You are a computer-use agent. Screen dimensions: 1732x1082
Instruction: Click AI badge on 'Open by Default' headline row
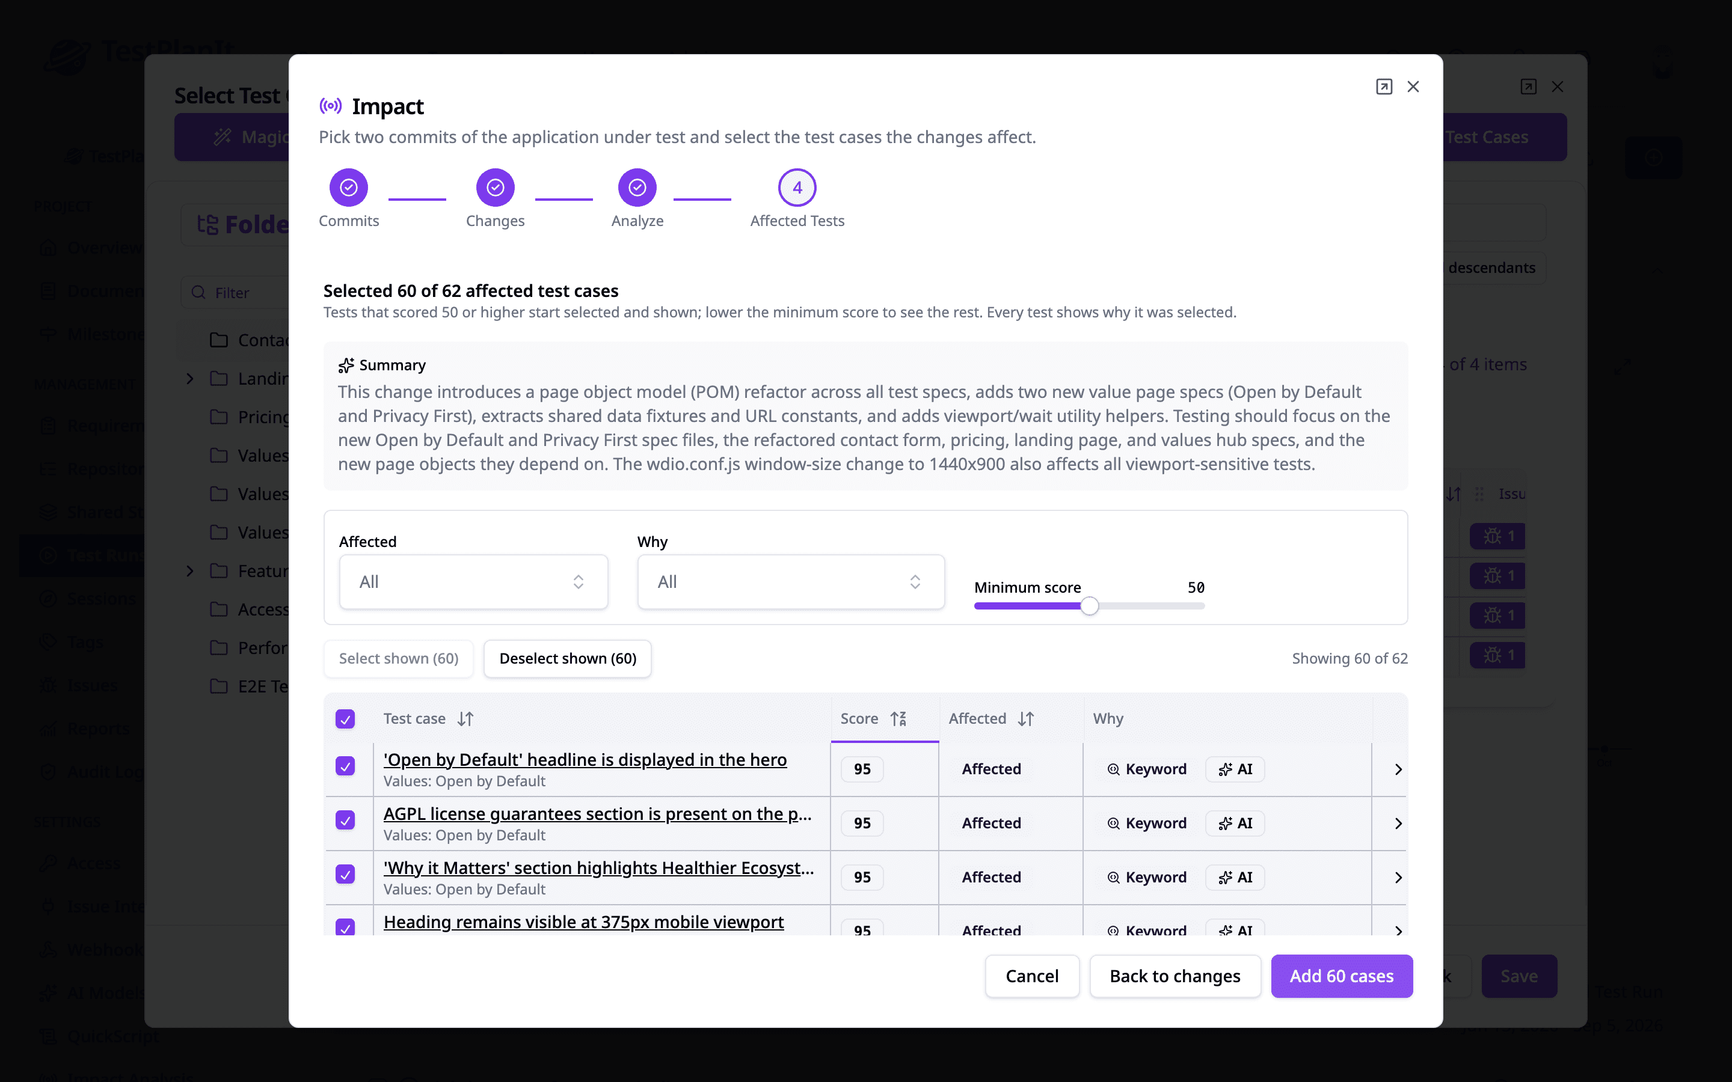[1235, 769]
